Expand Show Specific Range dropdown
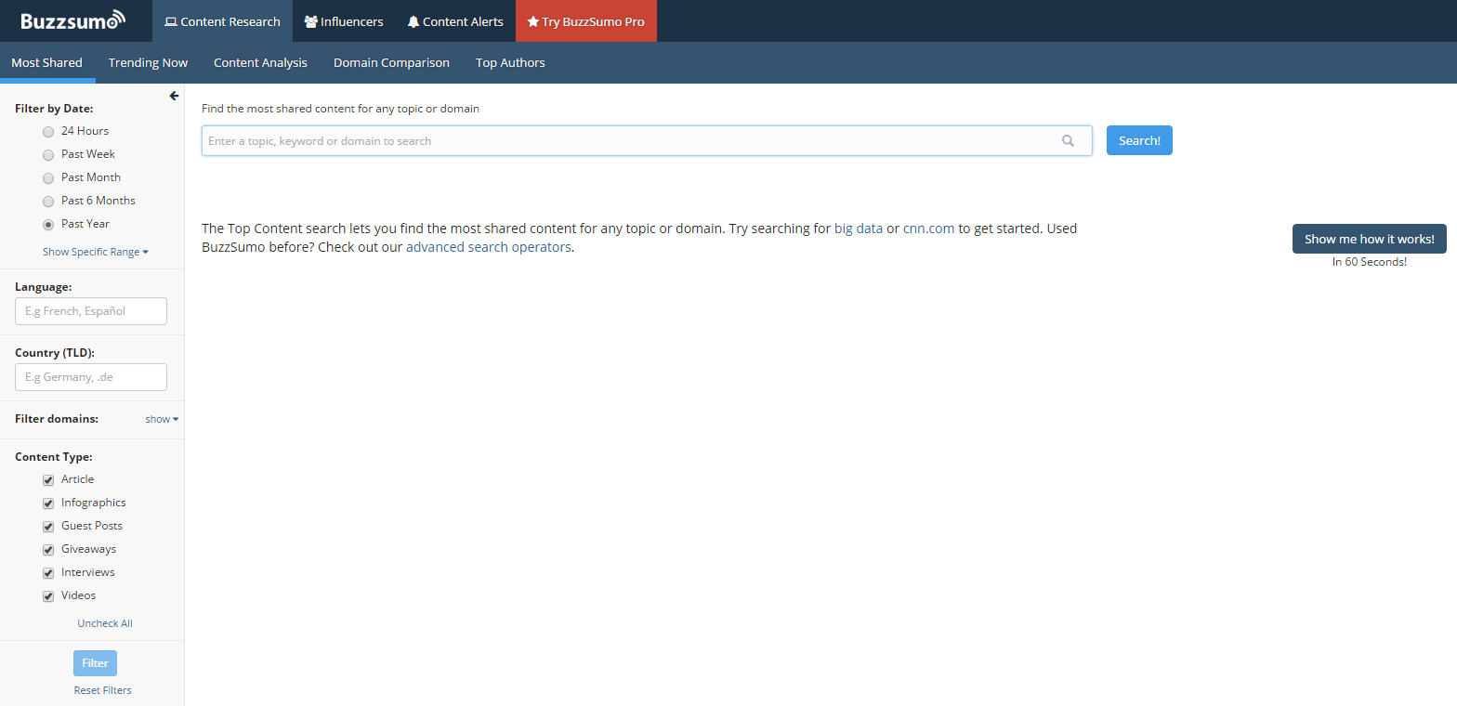Viewport: 1457px width, 706px height. coord(95,252)
